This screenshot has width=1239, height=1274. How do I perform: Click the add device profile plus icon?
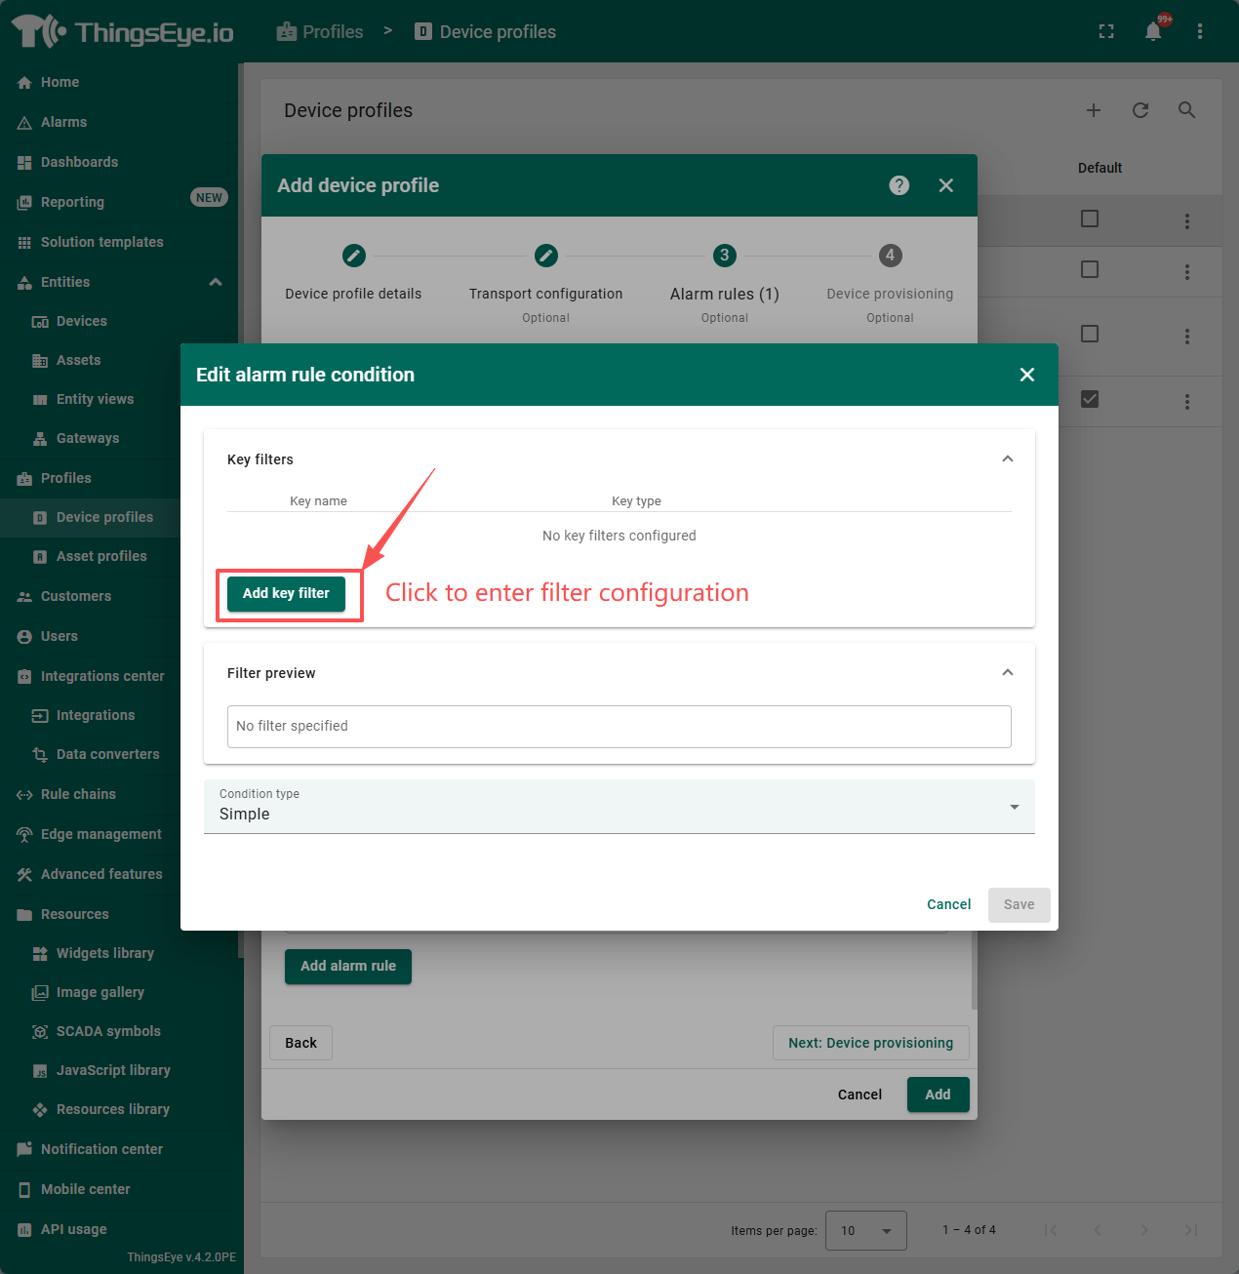coord(1094,110)
